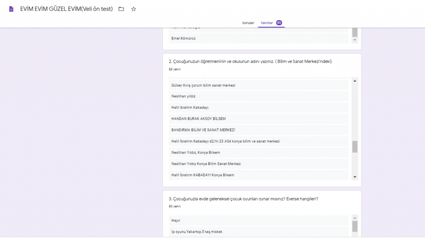Click scroll-up arrow in question 2 responses
Image resolution: width=425 pixels, height=238 pixels.
point(355,81)
